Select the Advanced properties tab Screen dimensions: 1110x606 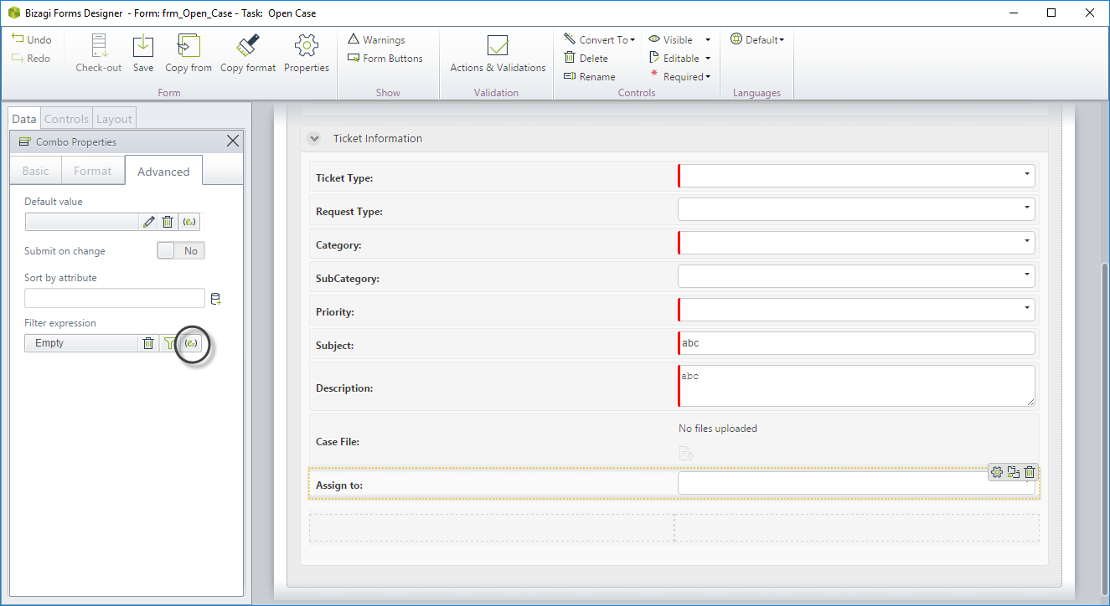click(163, 172)
